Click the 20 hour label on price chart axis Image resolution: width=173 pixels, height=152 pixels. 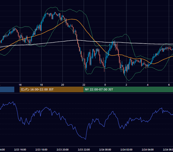pos(63,85)
